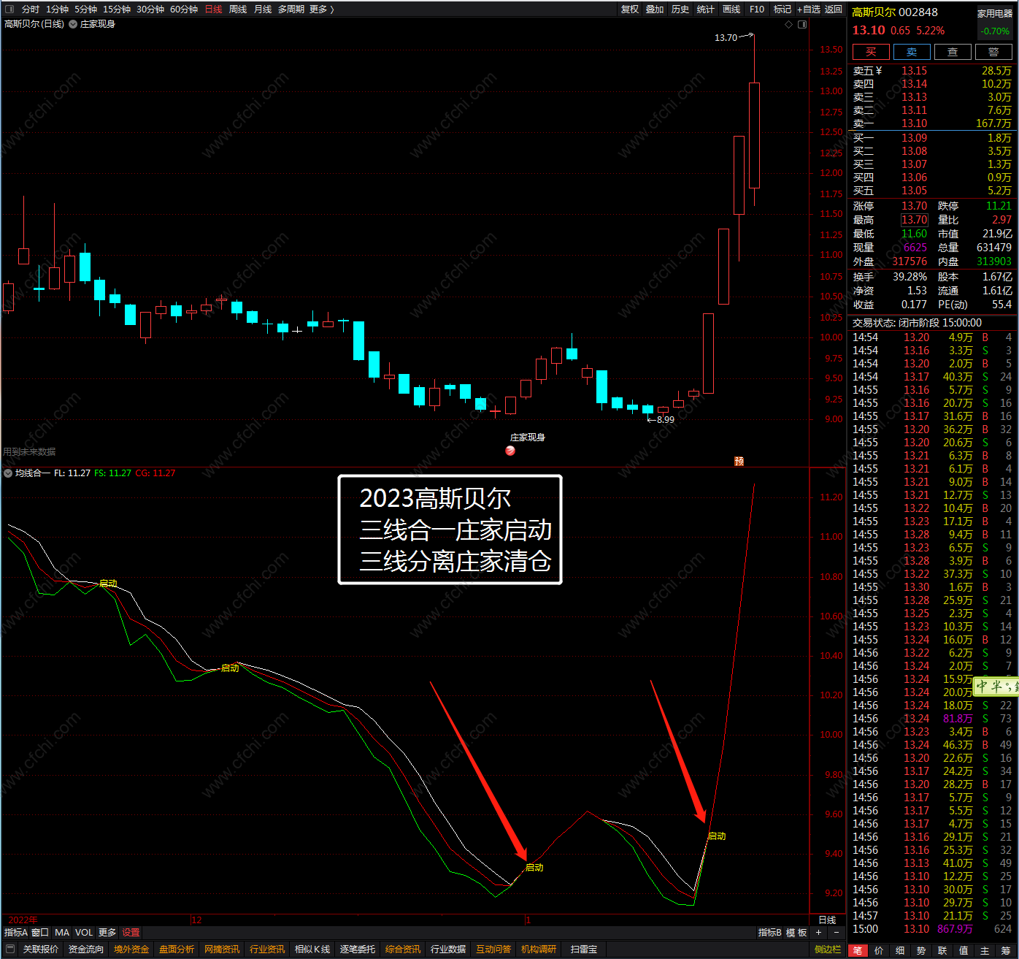The height and width of the screenshot is (959, 1019).
Task: Select the 15分钟 period
Action: (117, 9)
